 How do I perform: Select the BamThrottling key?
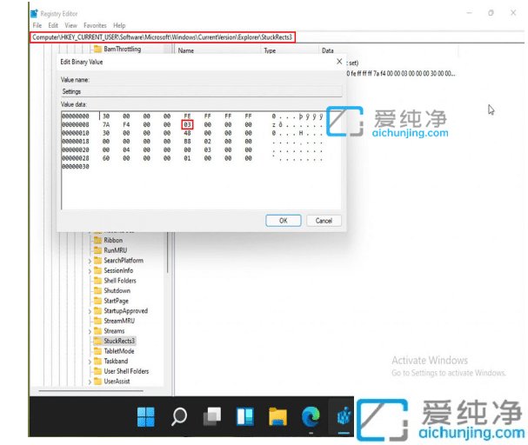[123, 50]
